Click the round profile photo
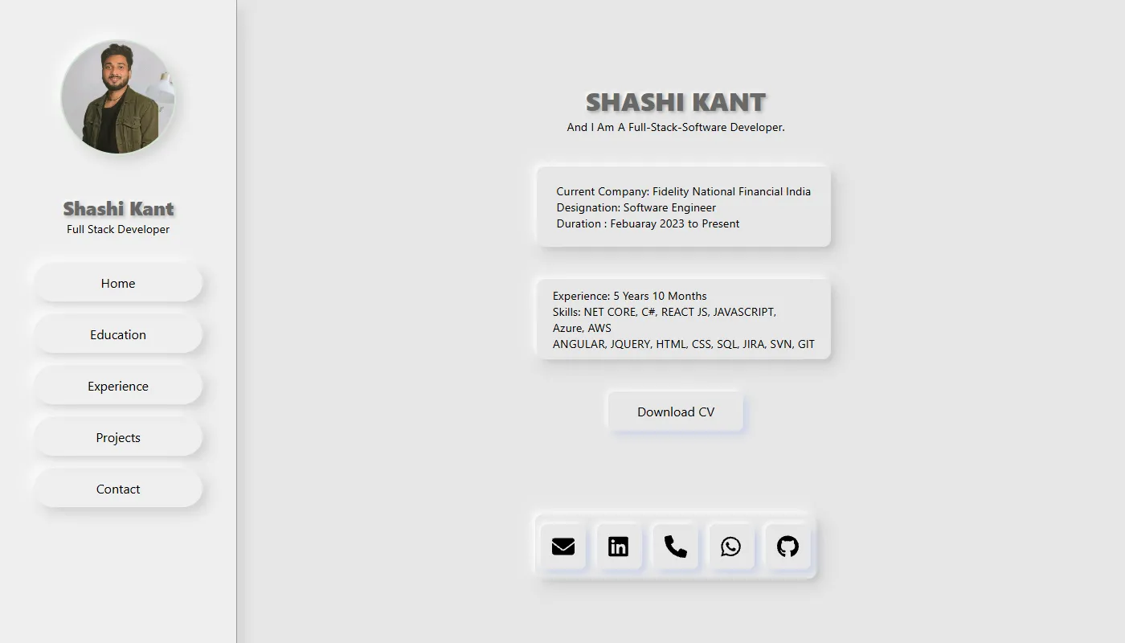1125x643 pixels. pos(118,97)
